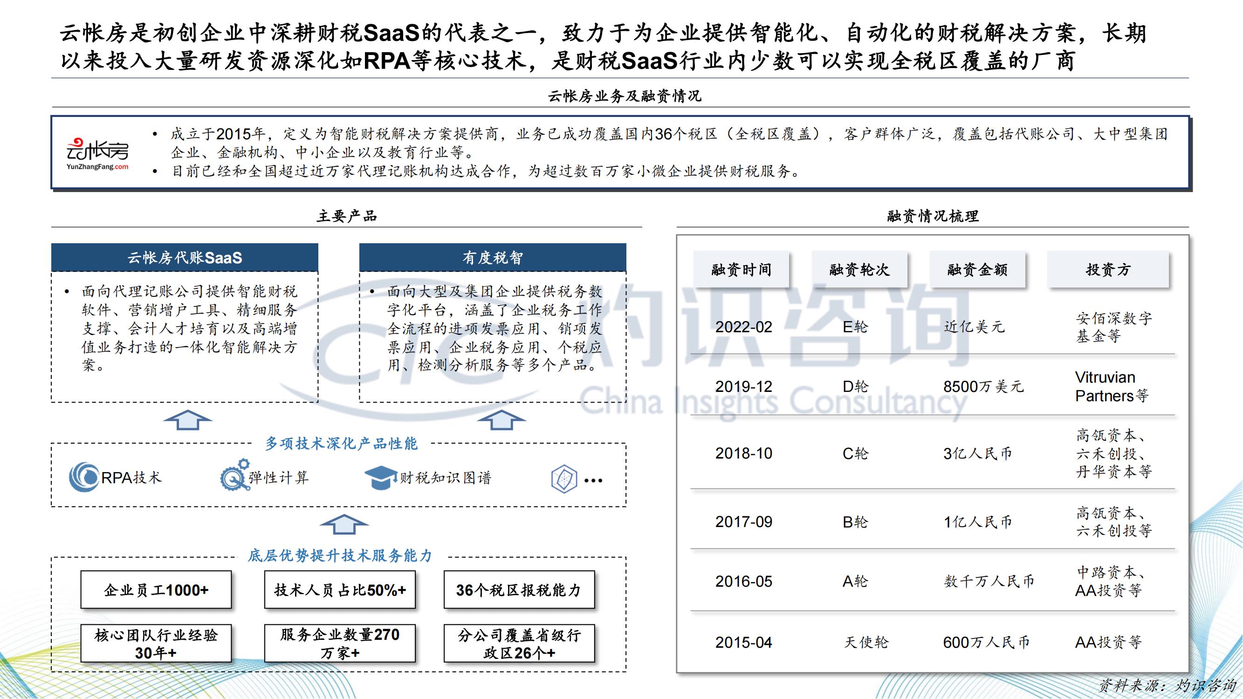Click the AA投资等 cell in 2015-04 row

tap(1108, 643)
